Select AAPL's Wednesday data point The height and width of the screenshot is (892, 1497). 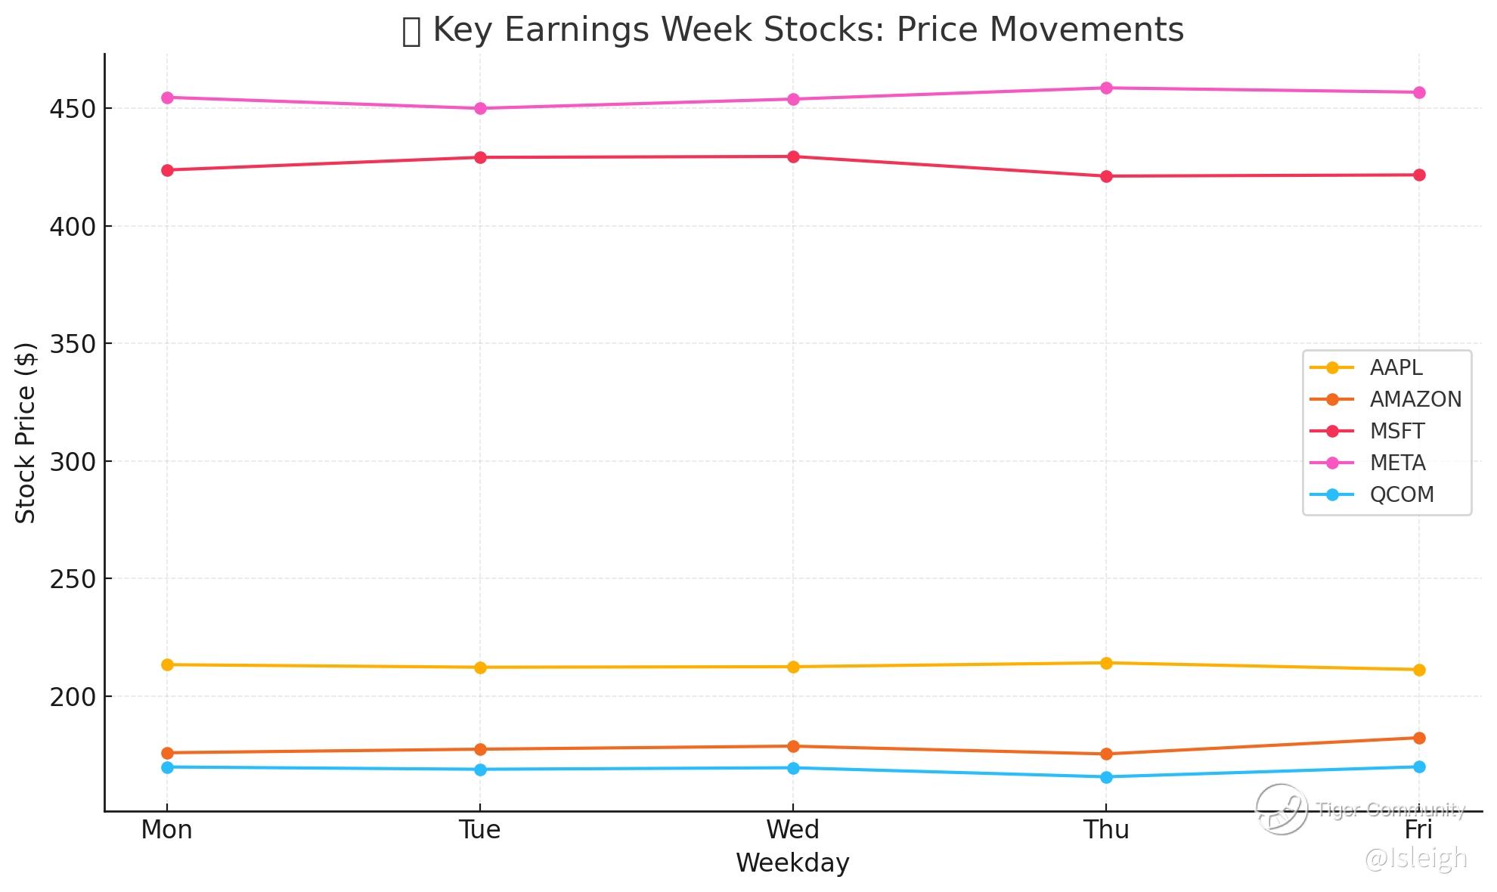point(793,667)
